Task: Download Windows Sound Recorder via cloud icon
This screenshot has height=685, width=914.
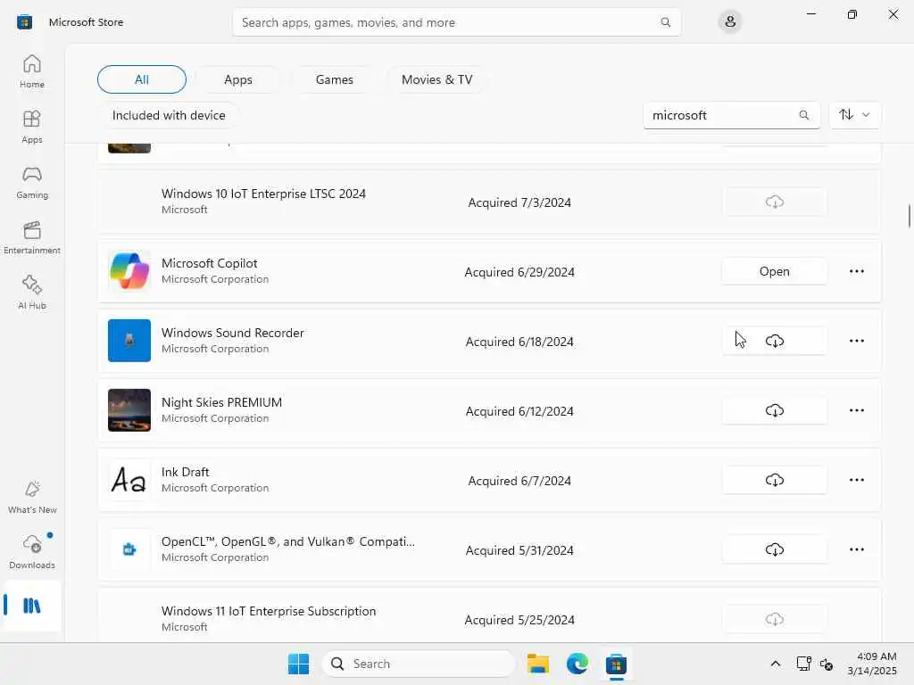Action: 774,341
